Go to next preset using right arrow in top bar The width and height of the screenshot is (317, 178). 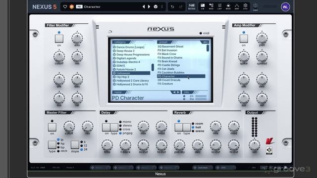tap(149, 6)
